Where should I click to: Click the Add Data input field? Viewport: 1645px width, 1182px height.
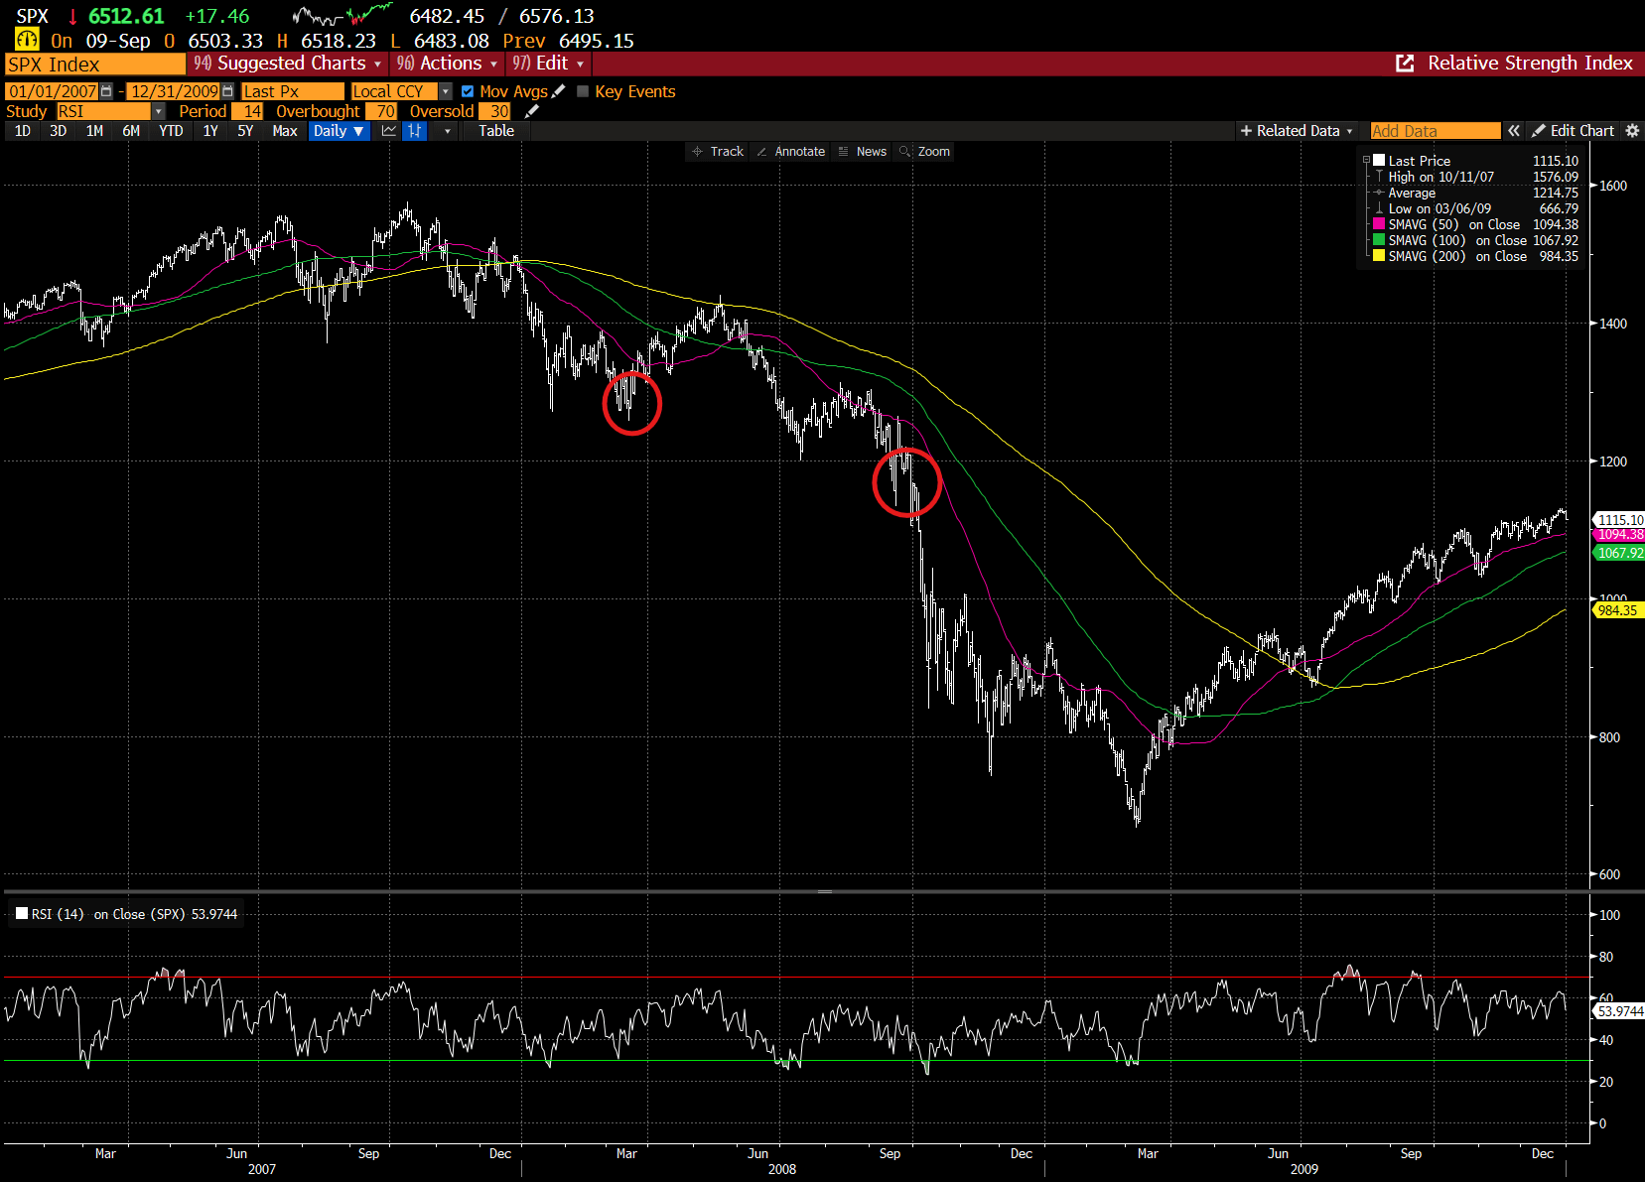tap(1436, 131)
